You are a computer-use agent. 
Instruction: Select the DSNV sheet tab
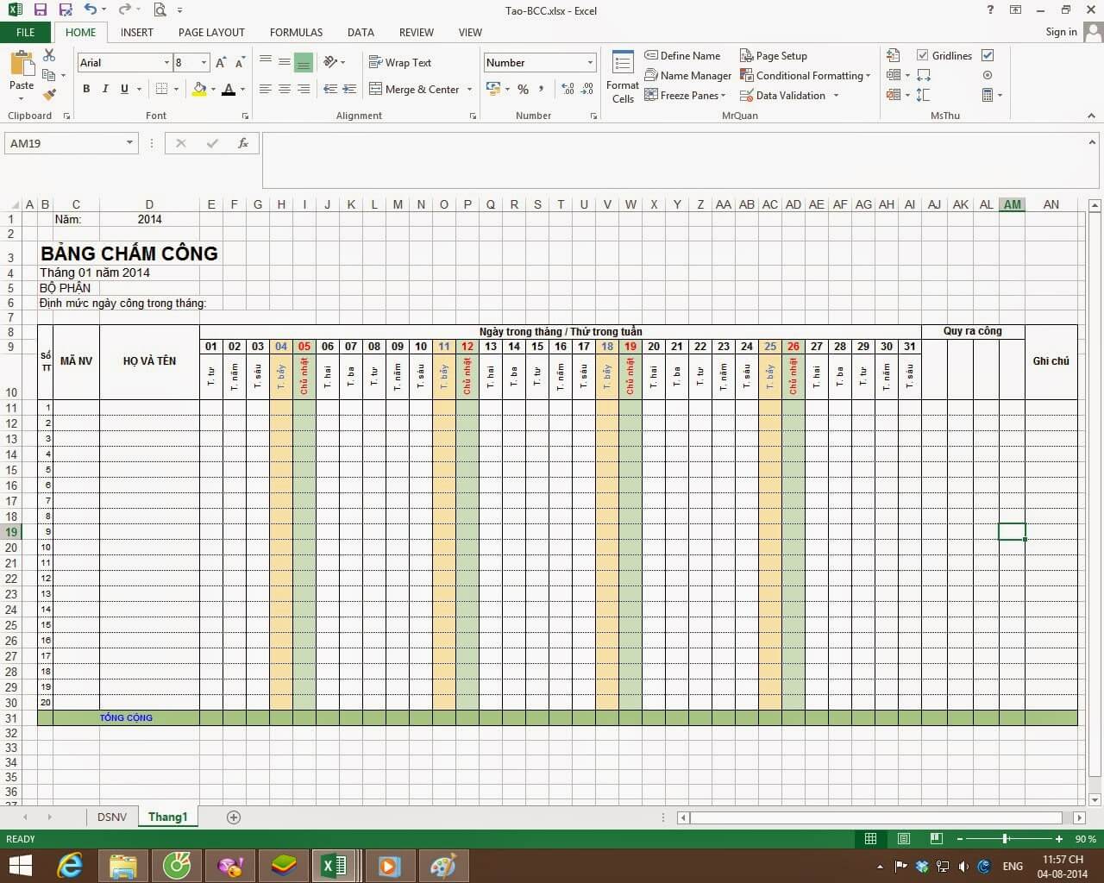[x=111, y=817]
